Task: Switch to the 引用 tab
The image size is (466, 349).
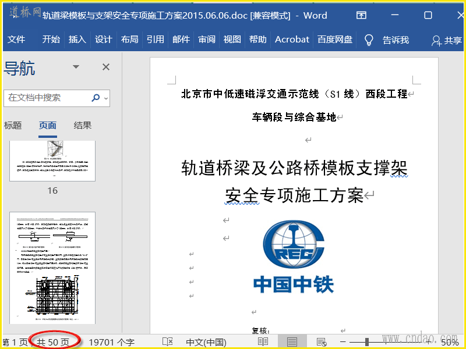Action: pos(155,40)
